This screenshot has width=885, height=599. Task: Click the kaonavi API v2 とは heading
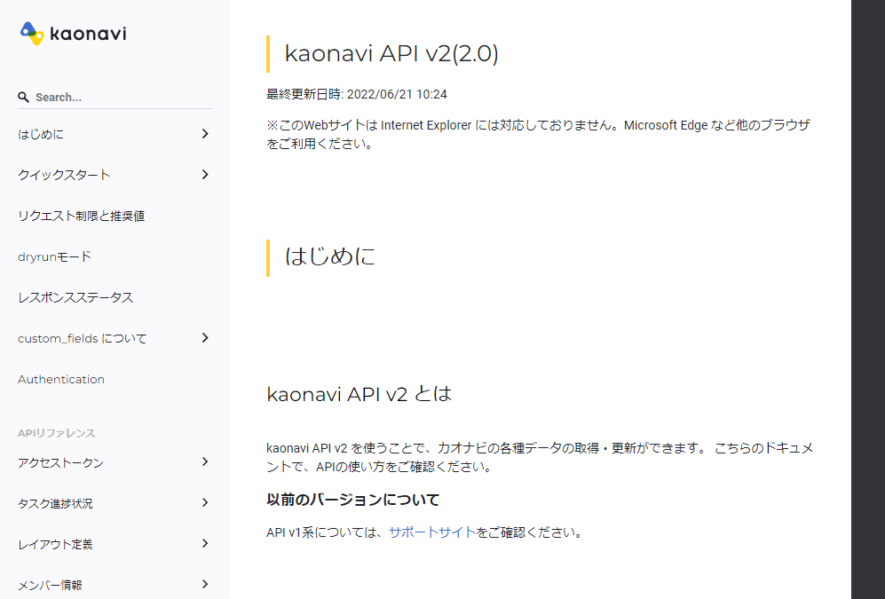[x=359, y=394]
